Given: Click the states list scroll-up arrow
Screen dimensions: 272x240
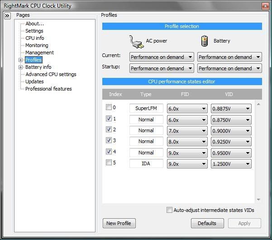Looking at the screenshot, I should [258, 104].
